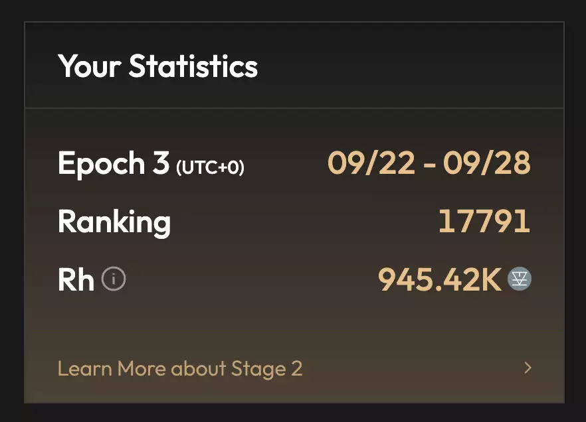Click the number 3 after Epoch

coord(161,163)
